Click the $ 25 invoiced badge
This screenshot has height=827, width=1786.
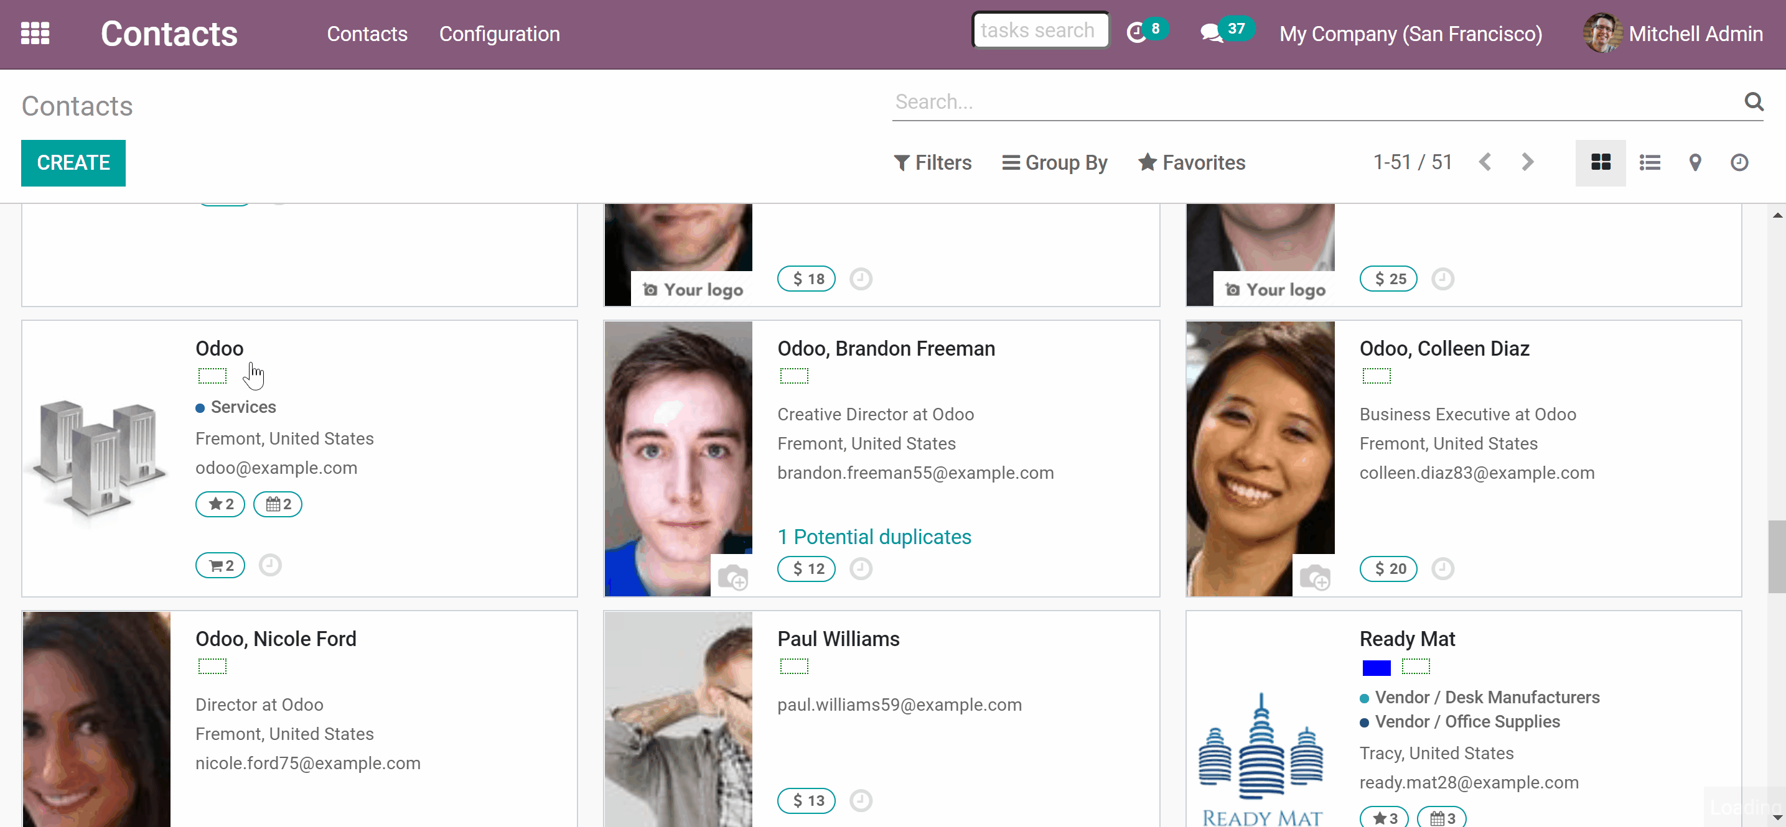coord(1388,279)
